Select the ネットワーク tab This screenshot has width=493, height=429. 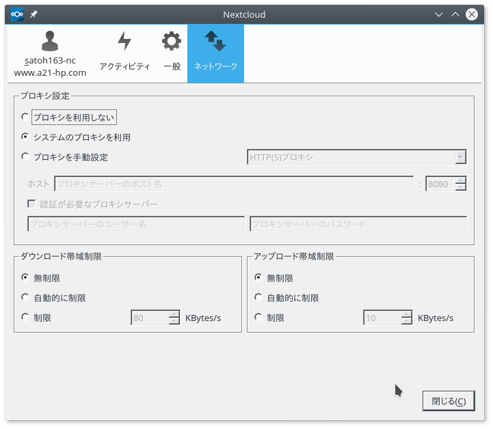click(x=215, y=54)
